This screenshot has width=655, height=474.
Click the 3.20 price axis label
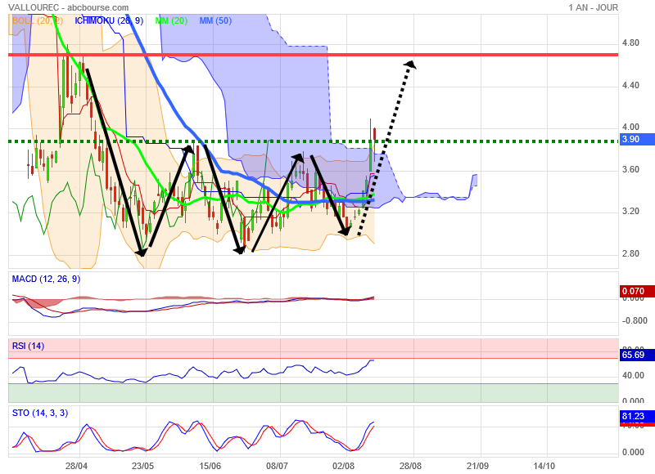tap(630, 212)
